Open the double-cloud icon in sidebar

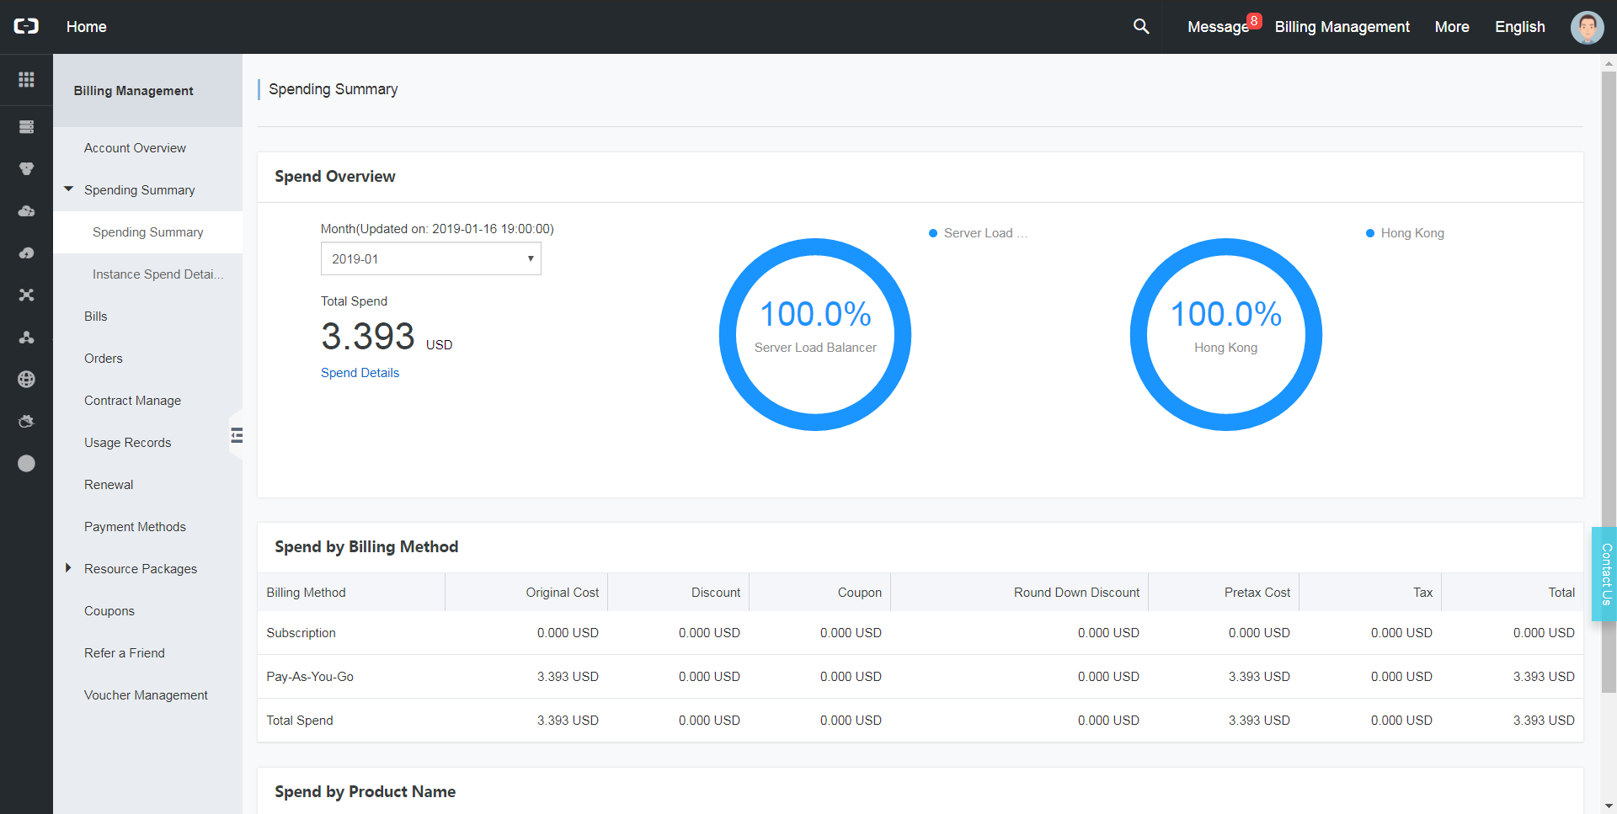click(26, 211)
